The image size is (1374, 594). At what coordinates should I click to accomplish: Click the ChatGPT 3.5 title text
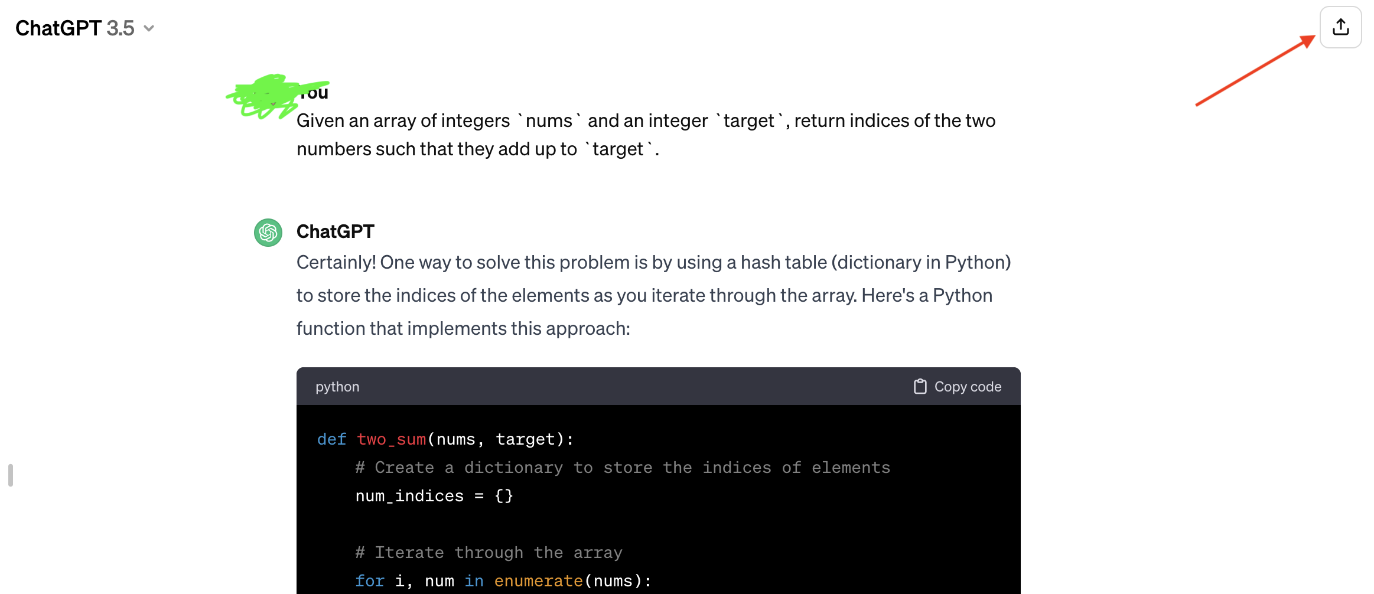[76, 28]
